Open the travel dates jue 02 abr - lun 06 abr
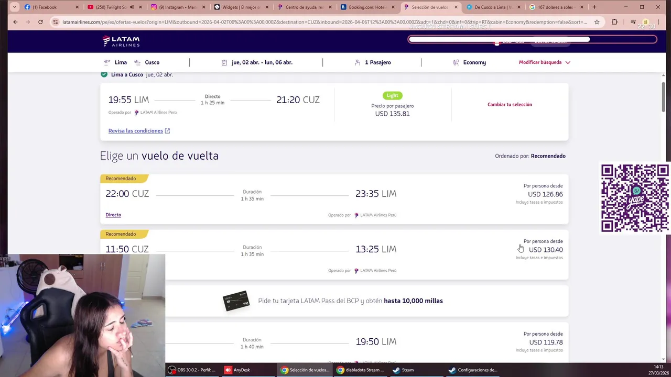 262,62
